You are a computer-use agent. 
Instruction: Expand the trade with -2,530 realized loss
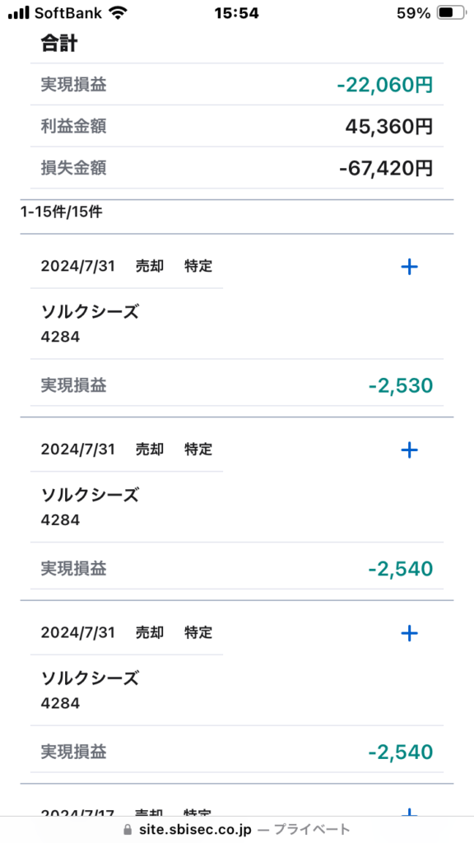coord(410,267)
